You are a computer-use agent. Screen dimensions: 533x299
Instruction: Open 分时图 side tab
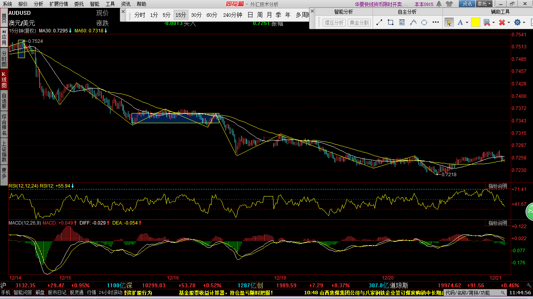pos(4,58)
